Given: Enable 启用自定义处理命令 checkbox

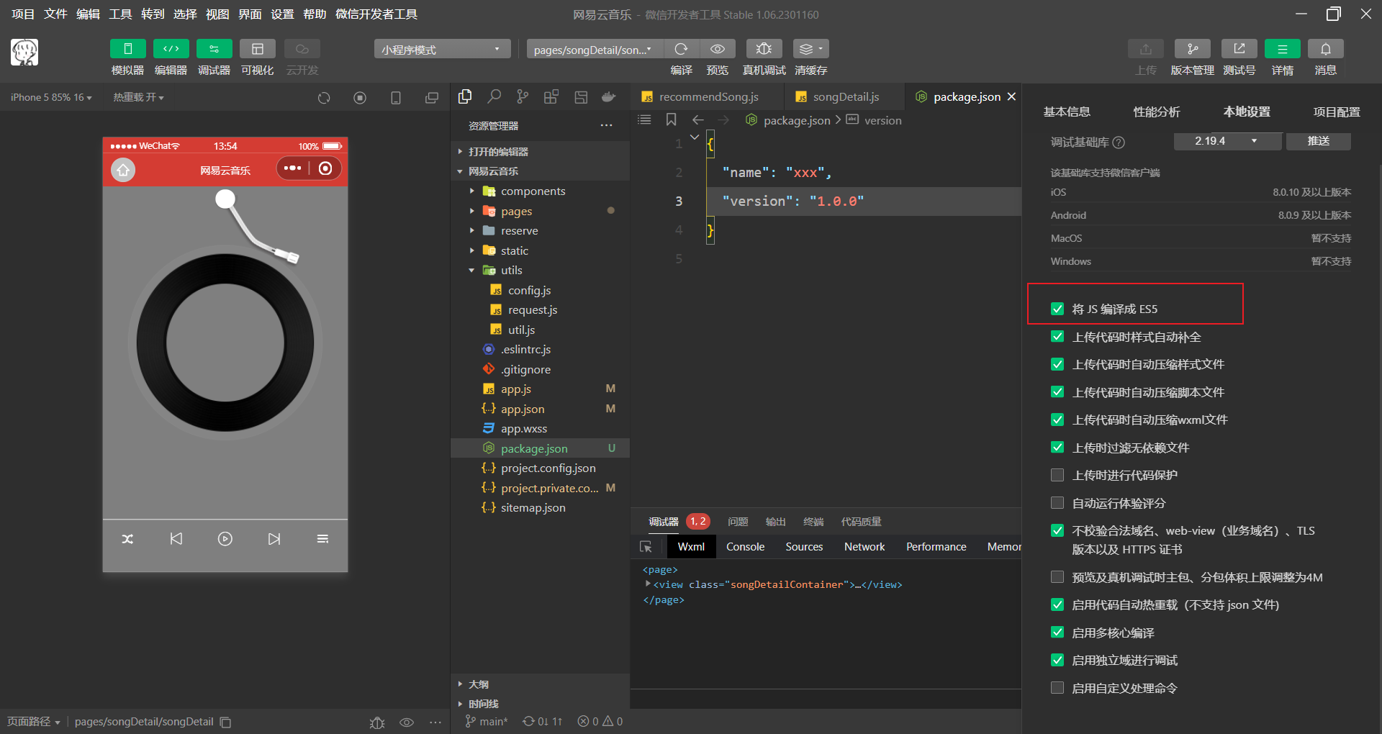Looking at the screenshot, I should pos(1057,688).
